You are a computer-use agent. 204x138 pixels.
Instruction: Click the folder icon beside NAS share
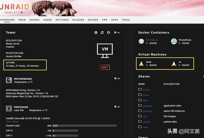140,100
